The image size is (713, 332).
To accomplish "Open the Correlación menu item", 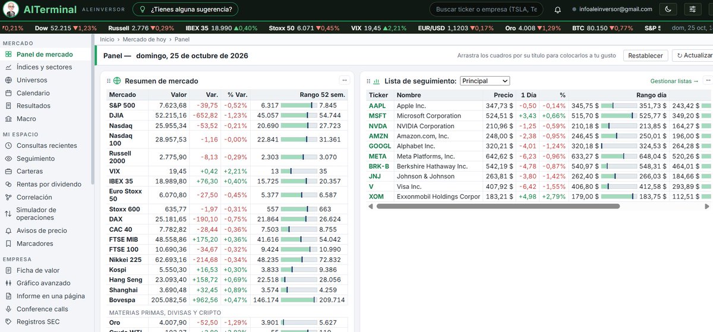I will pyautogui.click(x=45, y=197).
